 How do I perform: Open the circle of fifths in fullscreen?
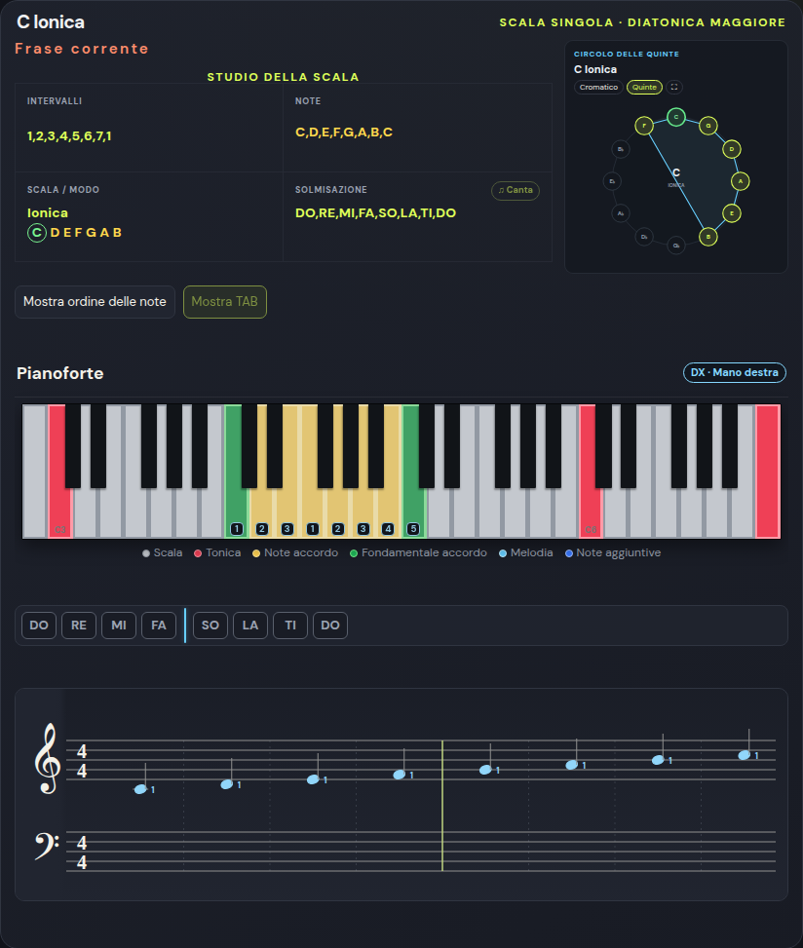(674, 87)
